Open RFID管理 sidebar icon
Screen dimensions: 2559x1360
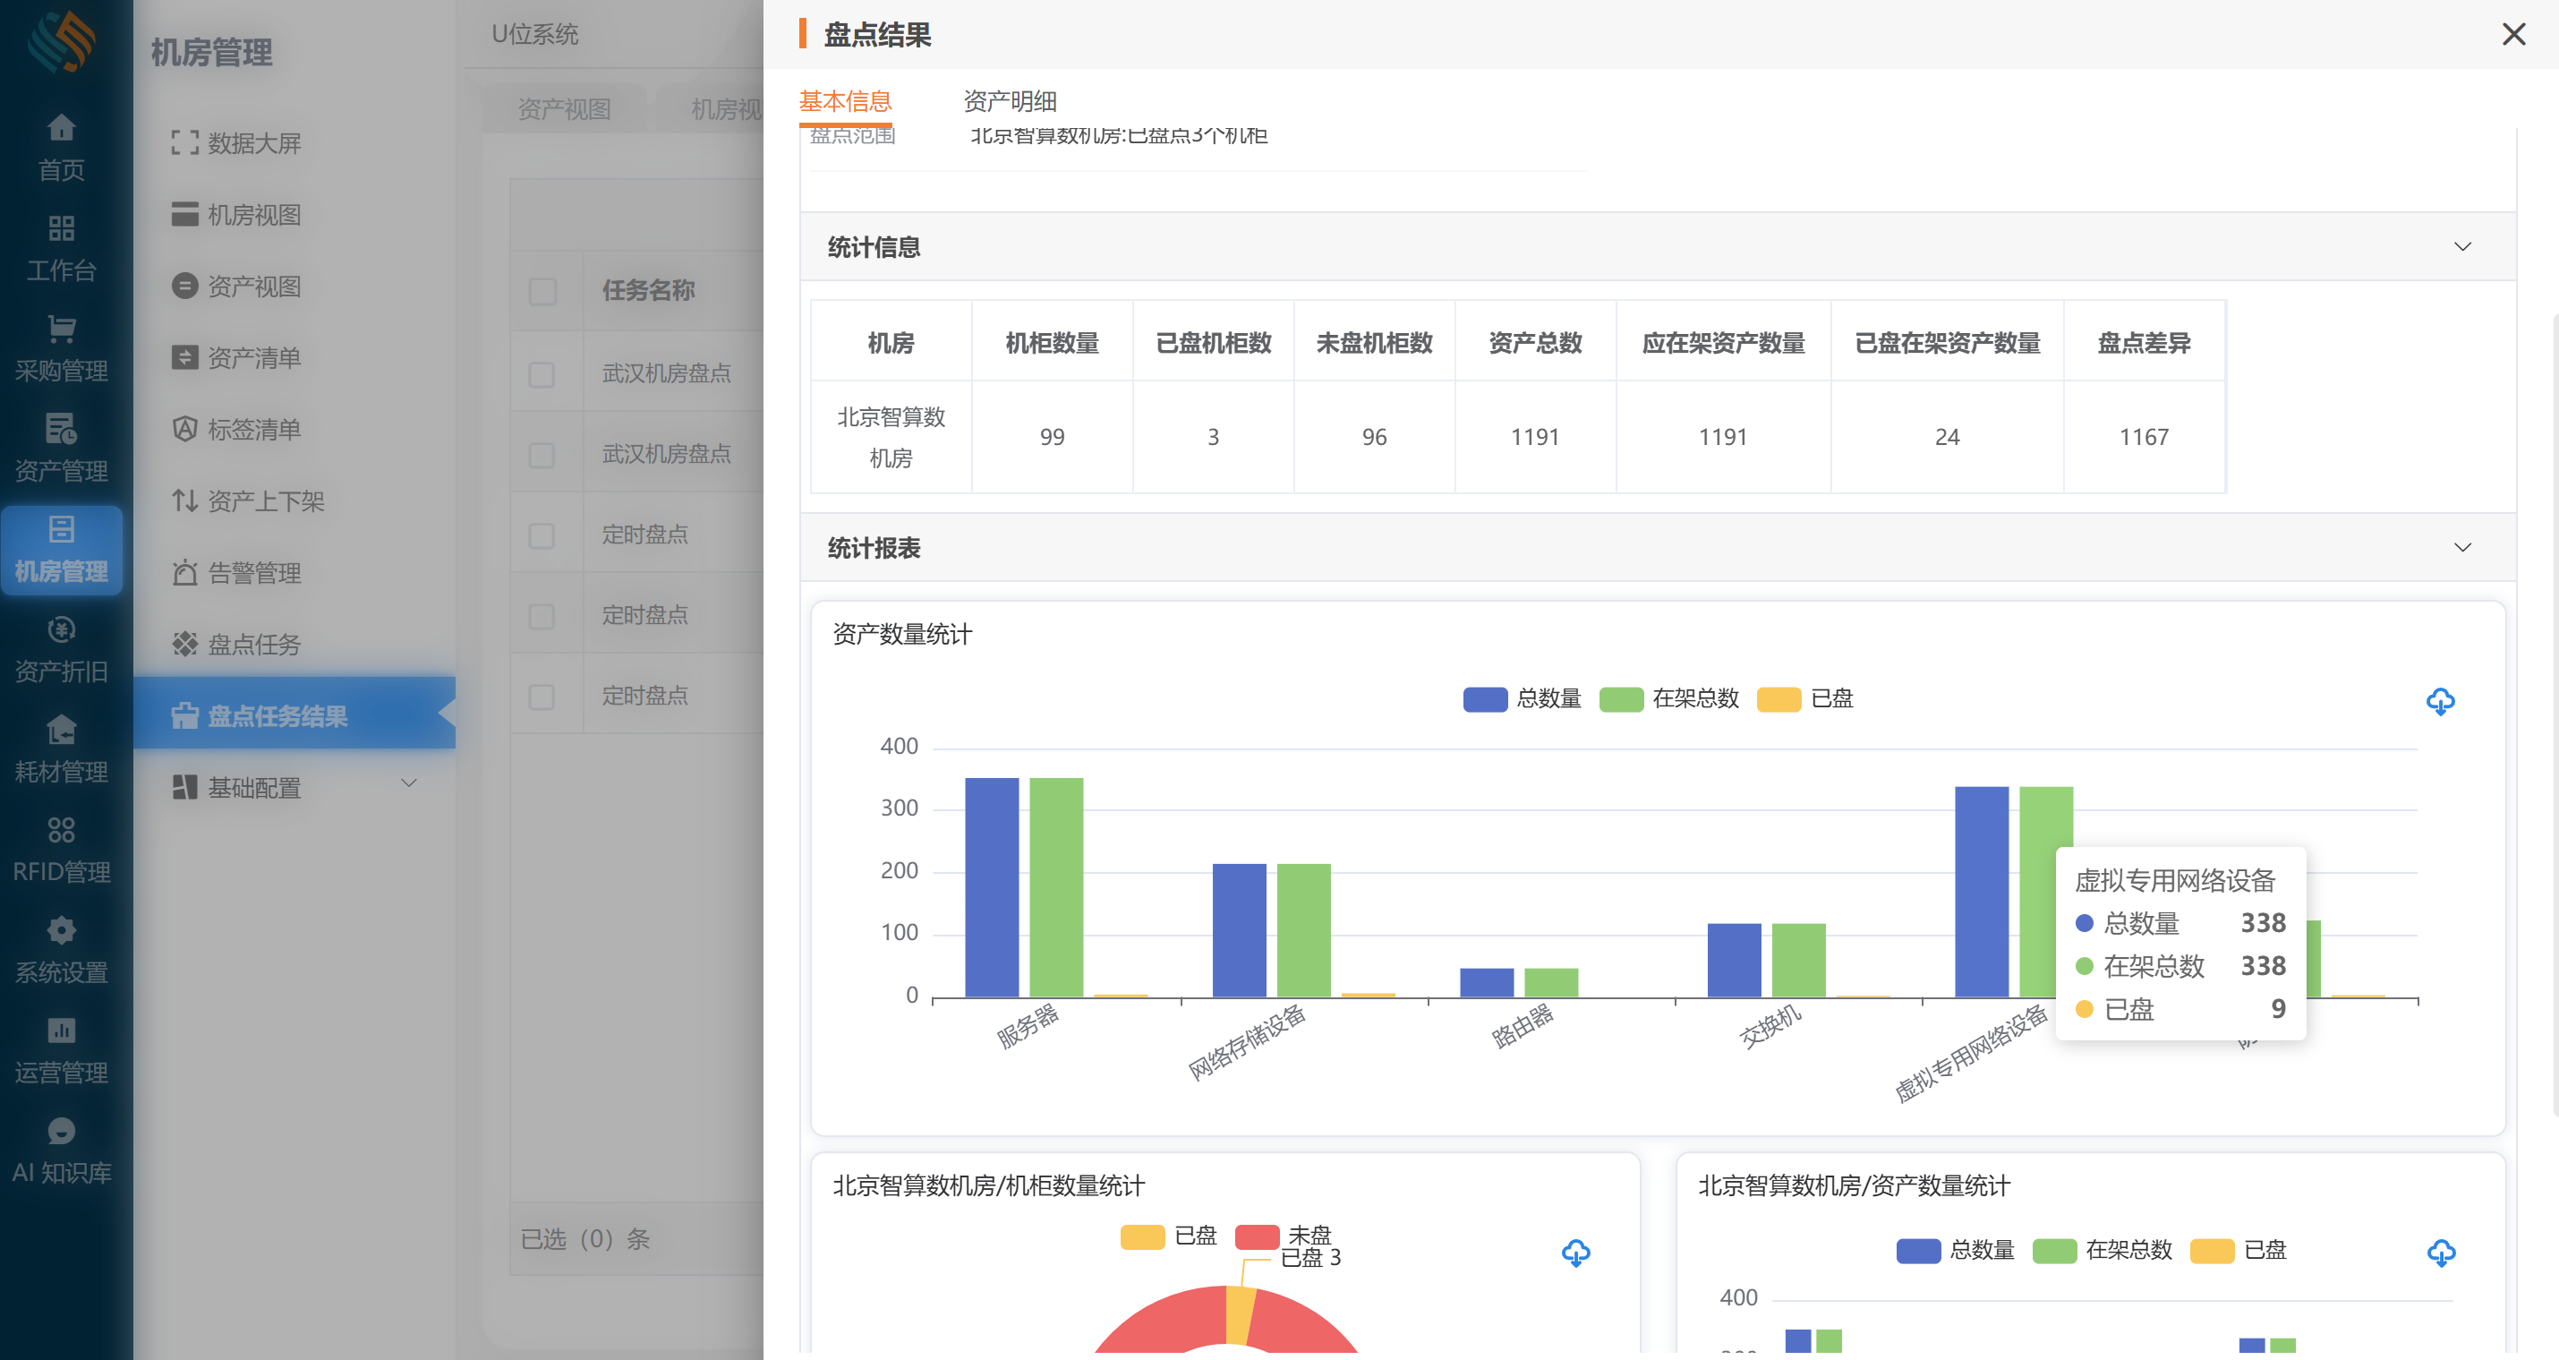[x=61, y=829]
